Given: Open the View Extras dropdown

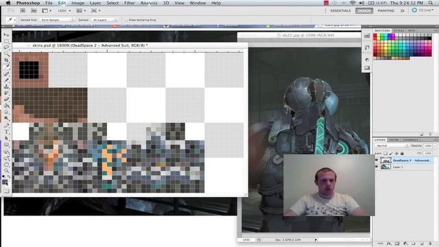Looking at the screenshot, I should click(47, 11).
